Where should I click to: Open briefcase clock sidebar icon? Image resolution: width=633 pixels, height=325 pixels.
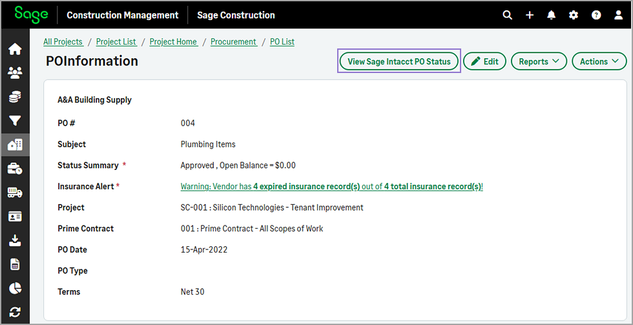point(15,169)
